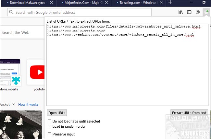Click the Open Multiple URLs extension icon
211x139 pixels.
pos(206,12)
